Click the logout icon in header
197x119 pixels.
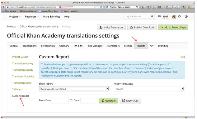[186, 16]
